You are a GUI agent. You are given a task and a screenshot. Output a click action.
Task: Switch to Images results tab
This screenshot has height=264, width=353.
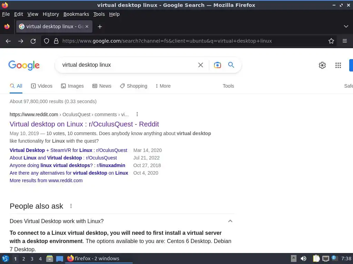tap(72, 86)
